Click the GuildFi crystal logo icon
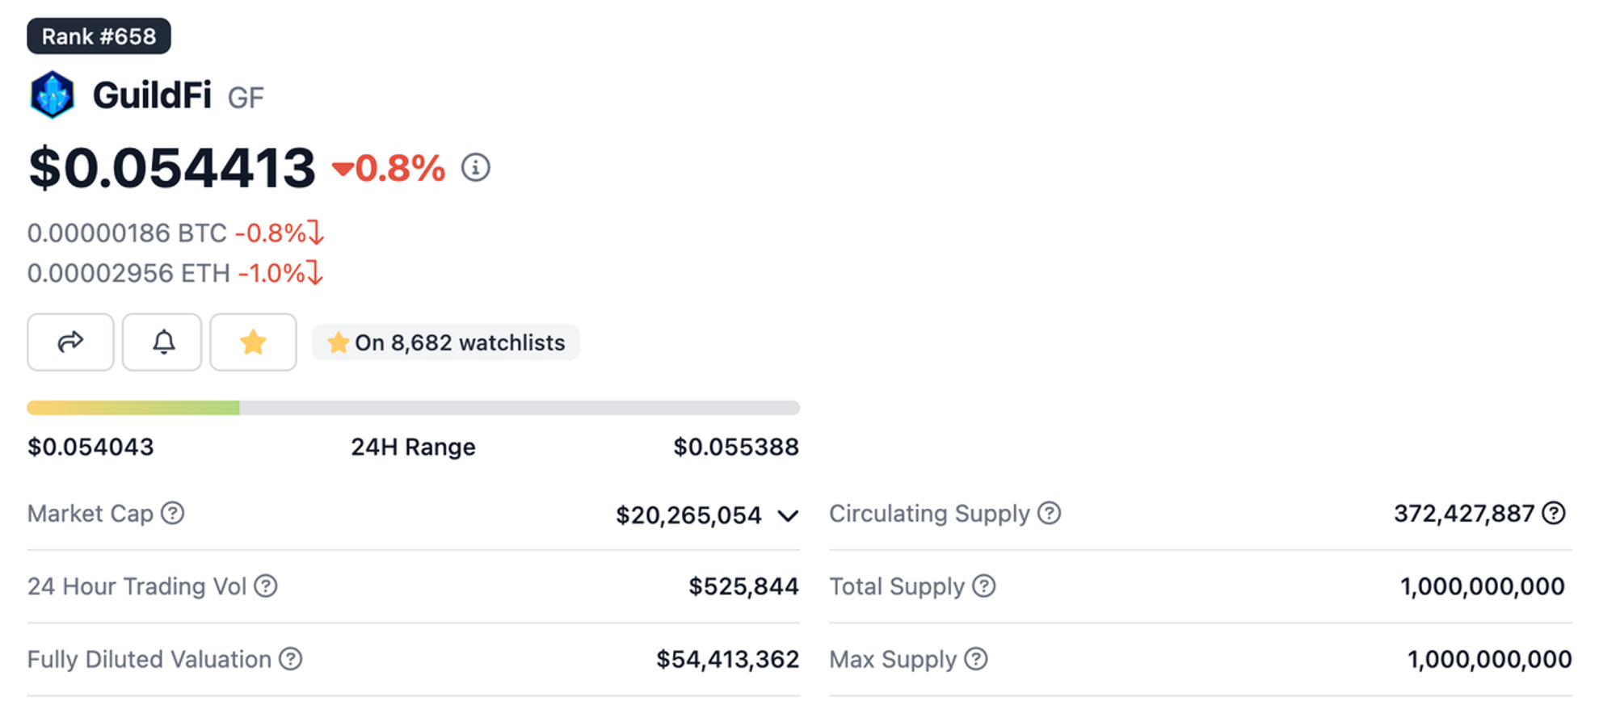This screenshot has width=1616, height=722. 53,95
